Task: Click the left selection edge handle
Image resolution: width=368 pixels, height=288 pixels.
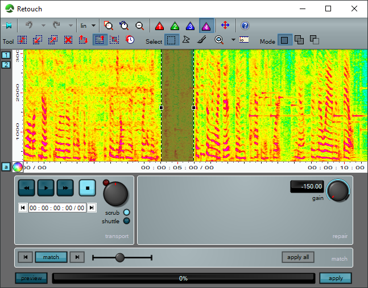Action: [161, 107]
